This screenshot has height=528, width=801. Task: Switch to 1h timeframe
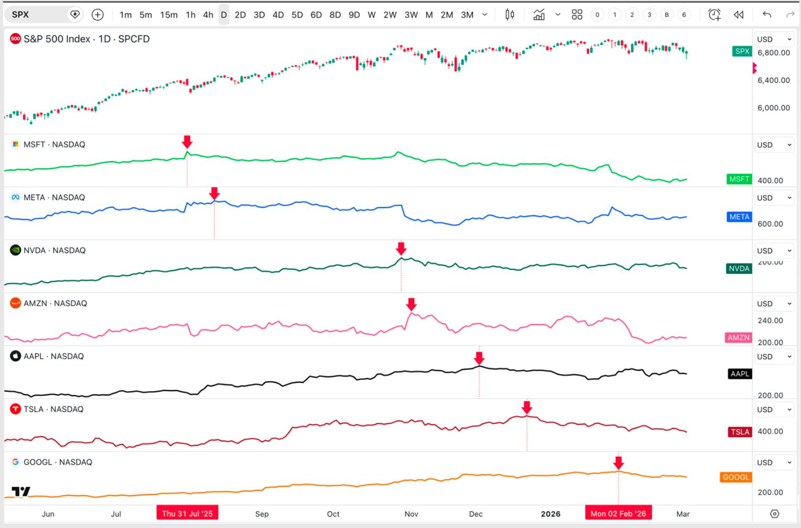coord(190,15)
